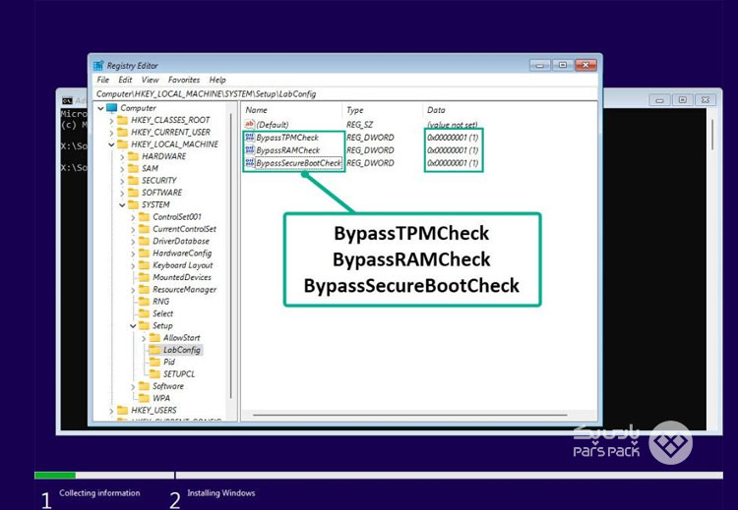Select the BypassSecureBootCheck value name
This screenshot has width=738, height=510.
298,163
